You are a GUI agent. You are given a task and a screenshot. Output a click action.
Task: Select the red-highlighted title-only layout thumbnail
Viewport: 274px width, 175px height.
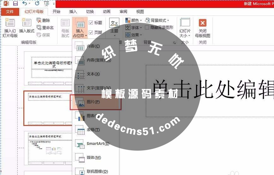pyautogui.click(x=48, y=108)
